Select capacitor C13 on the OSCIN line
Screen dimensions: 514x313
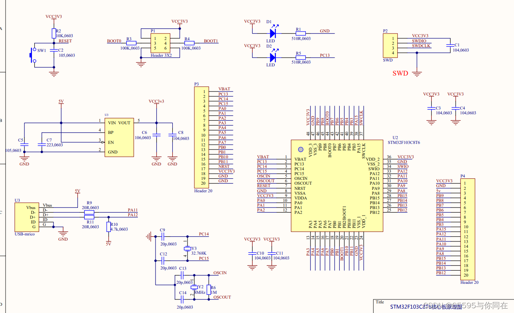[x=182, y=275]
